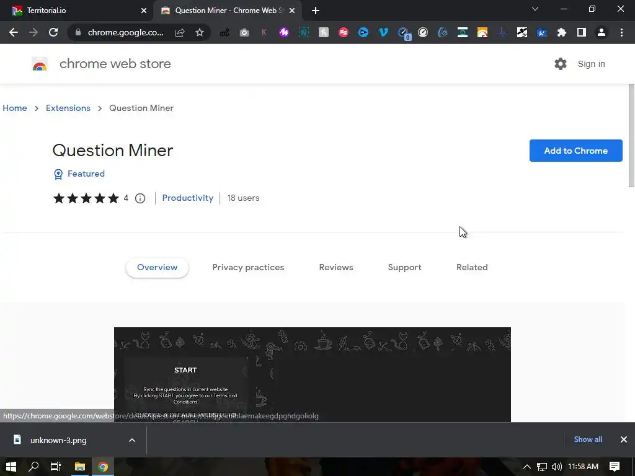Open Task View in taskbar
The height and width of the screenshot is (476, 635).
click(x=55, y=467)
